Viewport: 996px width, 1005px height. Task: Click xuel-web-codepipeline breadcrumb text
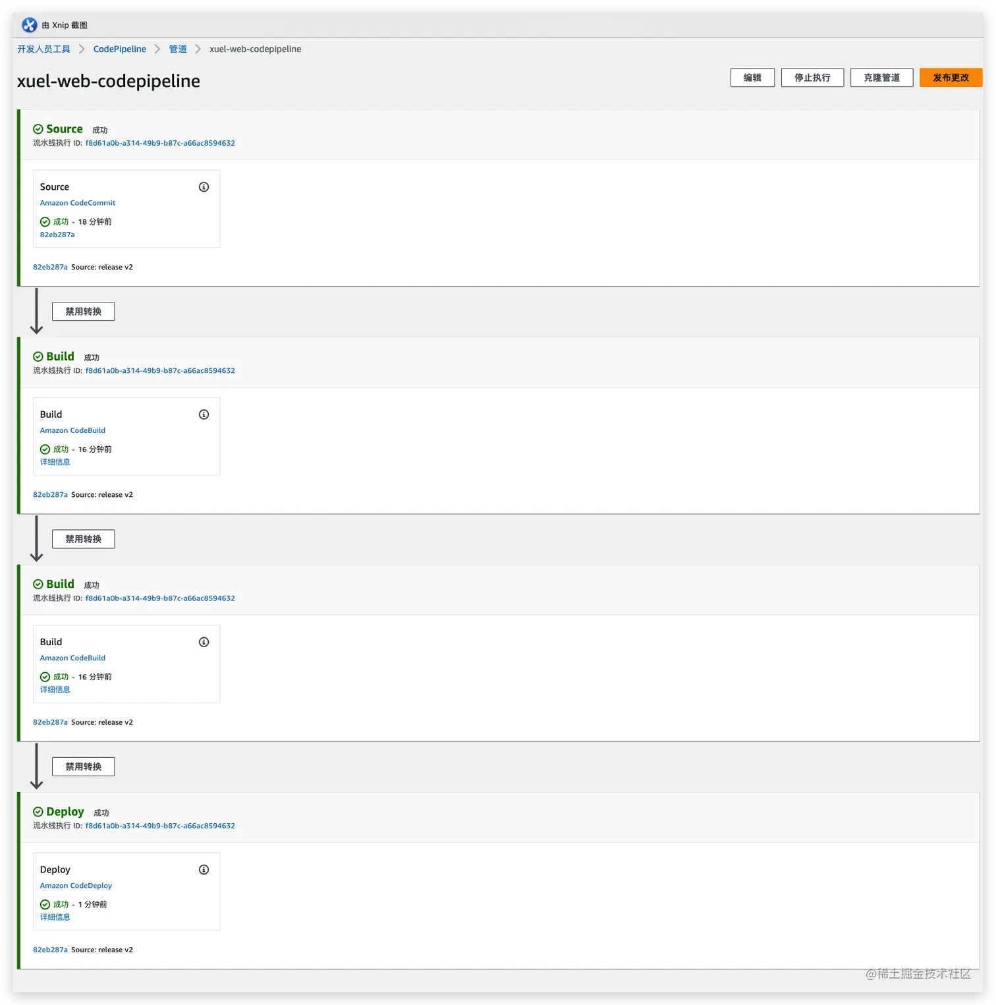tap(256, 49)
